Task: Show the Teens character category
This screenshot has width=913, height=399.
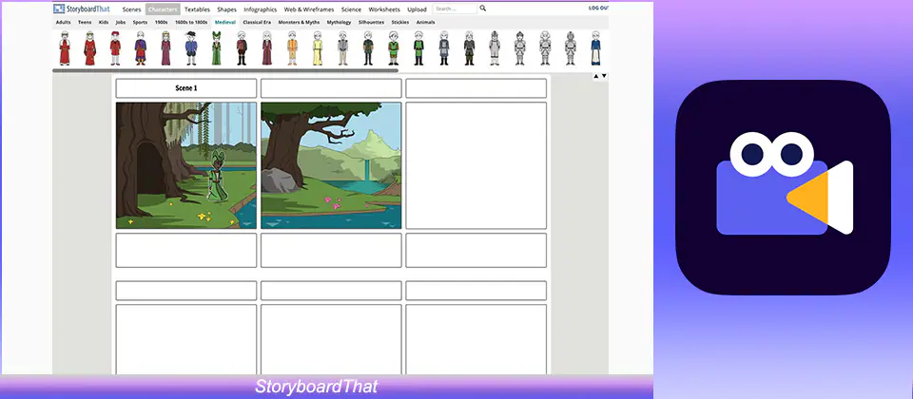Action: tap(85, 22)
